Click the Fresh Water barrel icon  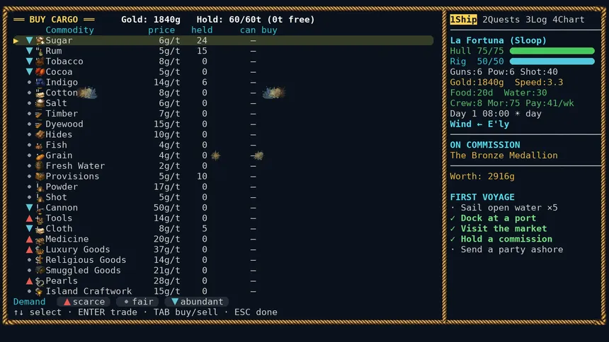(40, 166)
